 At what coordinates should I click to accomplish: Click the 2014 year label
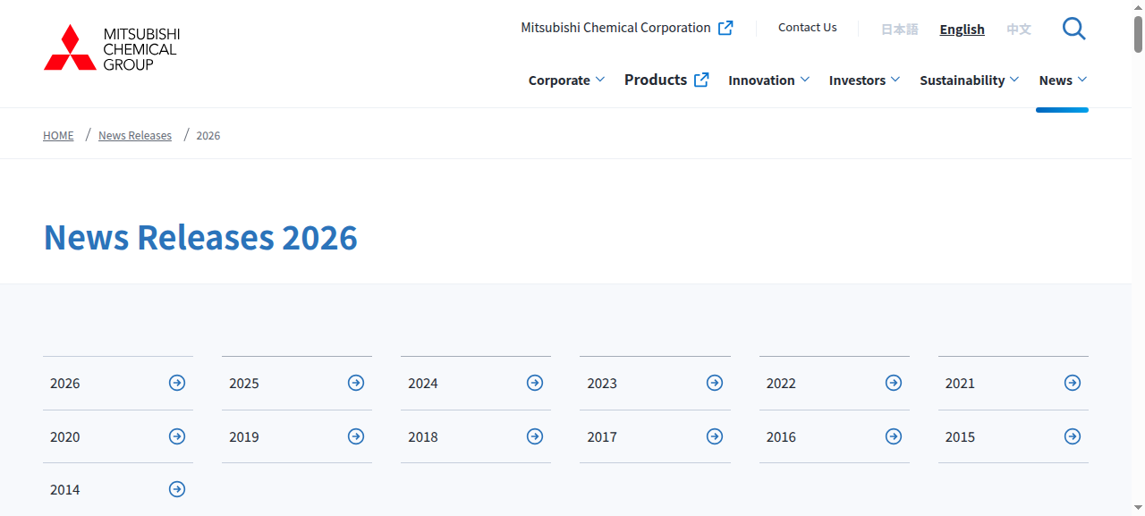click(65, 490)
